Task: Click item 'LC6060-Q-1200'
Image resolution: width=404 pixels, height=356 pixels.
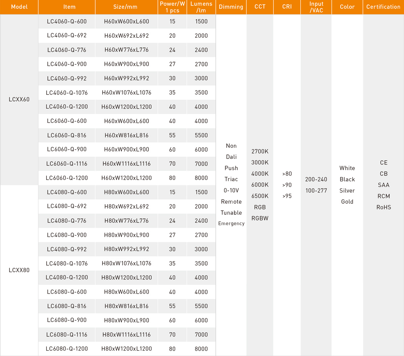Action: (67, 178)
